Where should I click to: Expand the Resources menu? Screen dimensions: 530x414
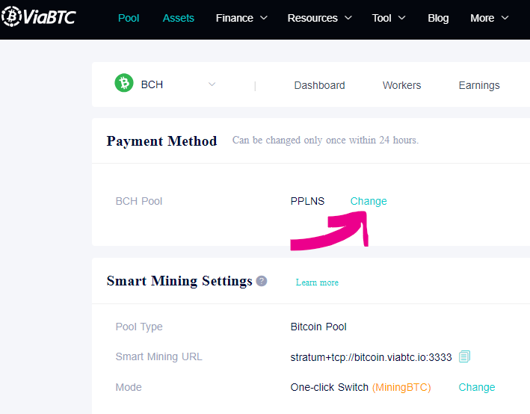(319, 18)
